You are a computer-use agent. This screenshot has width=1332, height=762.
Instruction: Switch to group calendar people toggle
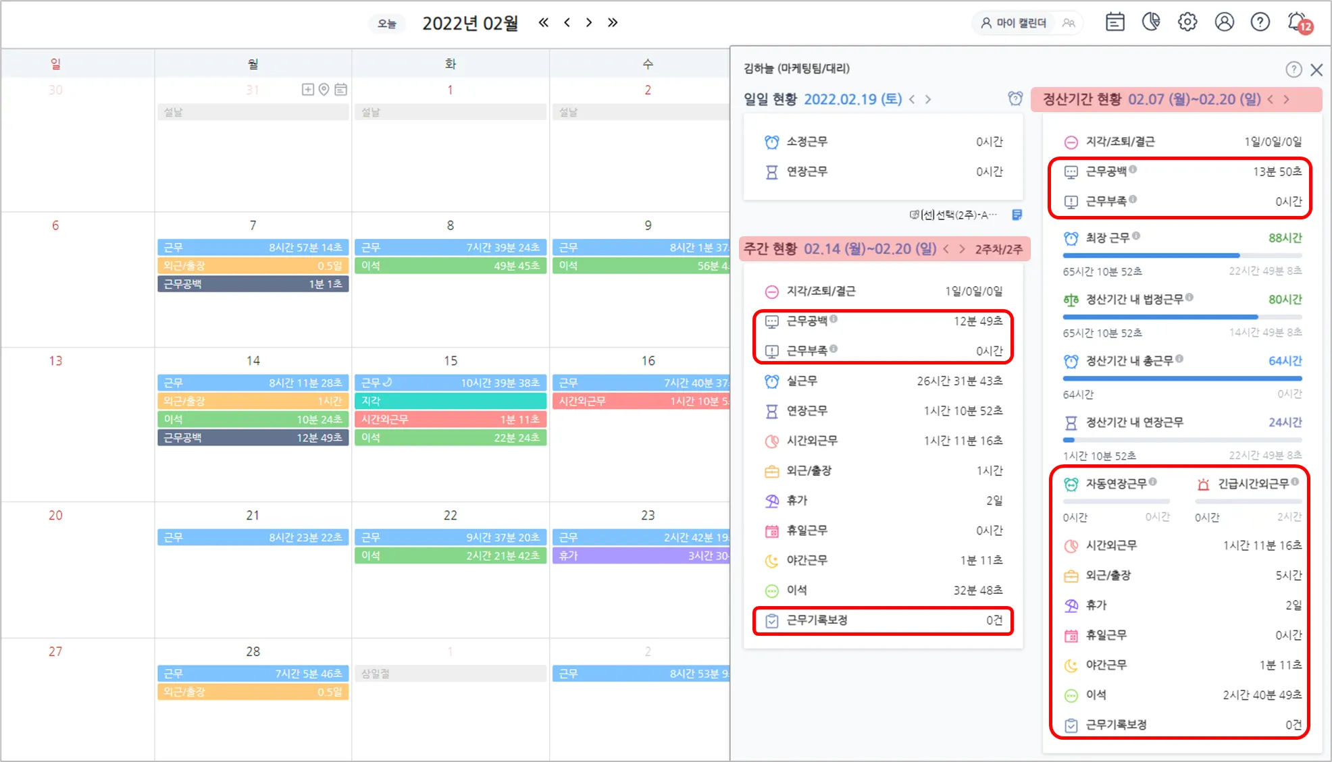click(x=1068, y=23)
